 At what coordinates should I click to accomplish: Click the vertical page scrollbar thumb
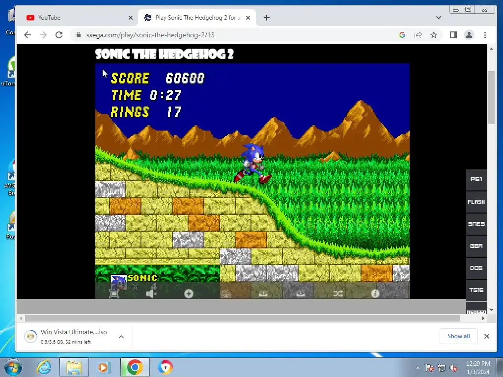coord(491,97)
